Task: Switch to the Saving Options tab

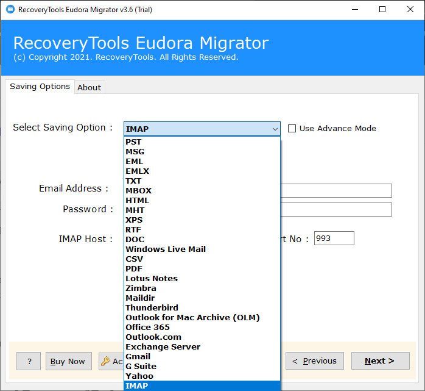Action: 40,87
